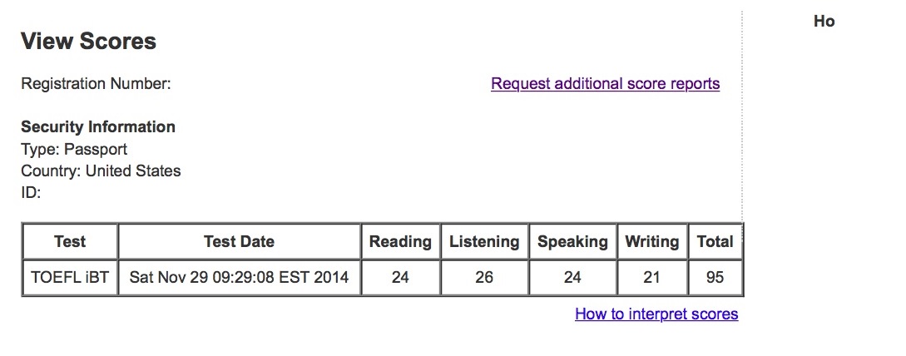
Task: Select the Listening score of 26
Action: [x=484, y=278]
